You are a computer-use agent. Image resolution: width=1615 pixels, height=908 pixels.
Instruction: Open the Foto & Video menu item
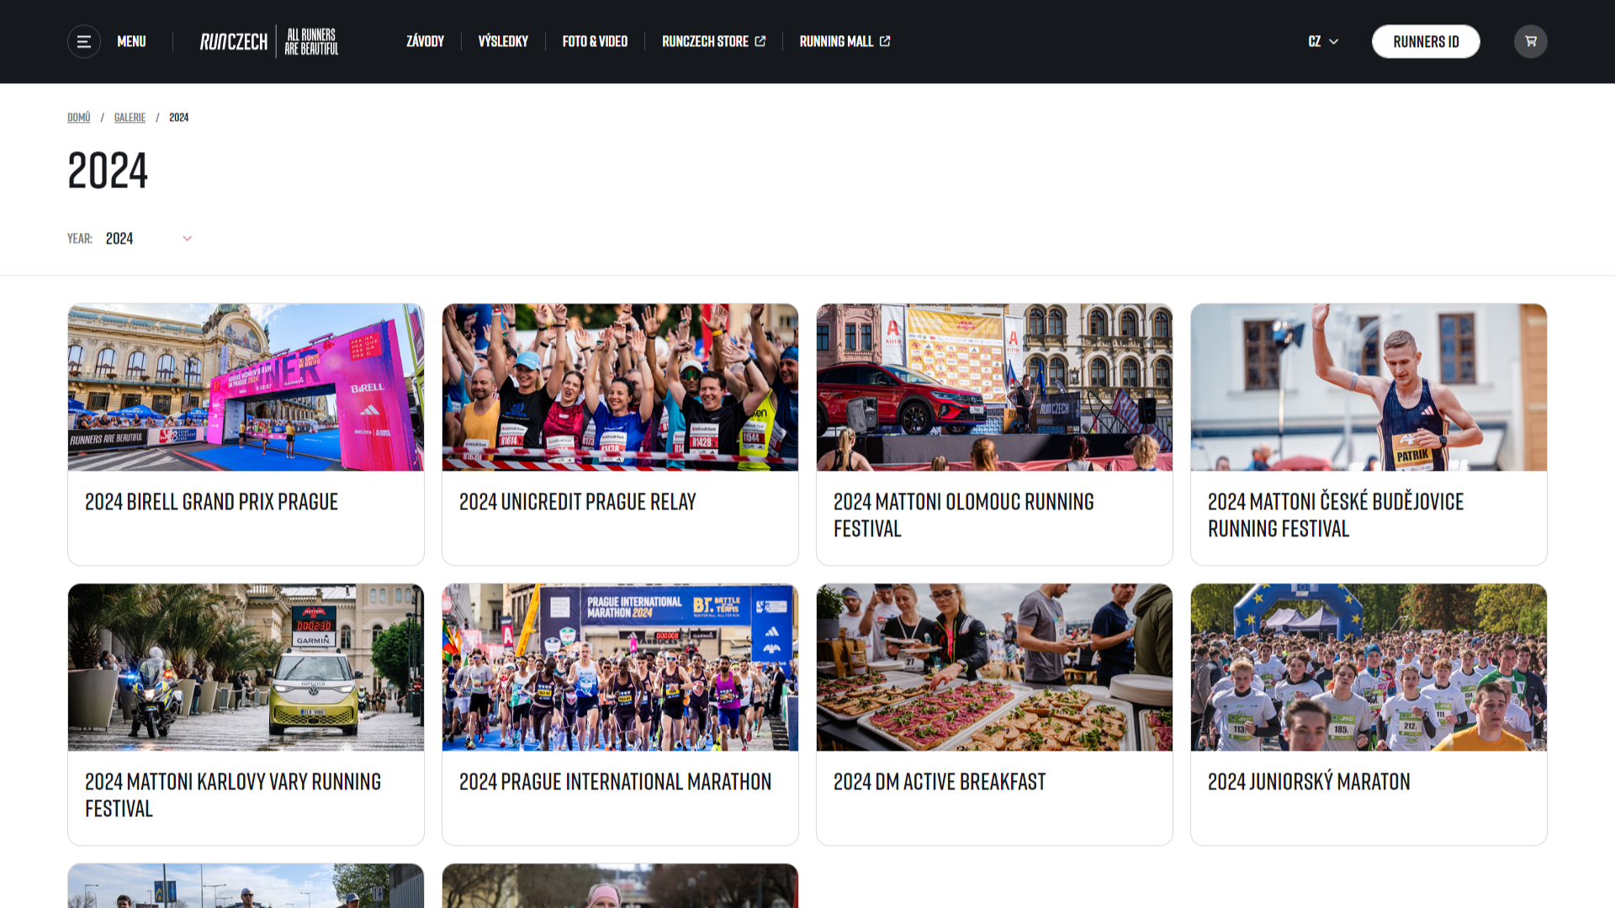pyautogui.click(x=595, y=41)
